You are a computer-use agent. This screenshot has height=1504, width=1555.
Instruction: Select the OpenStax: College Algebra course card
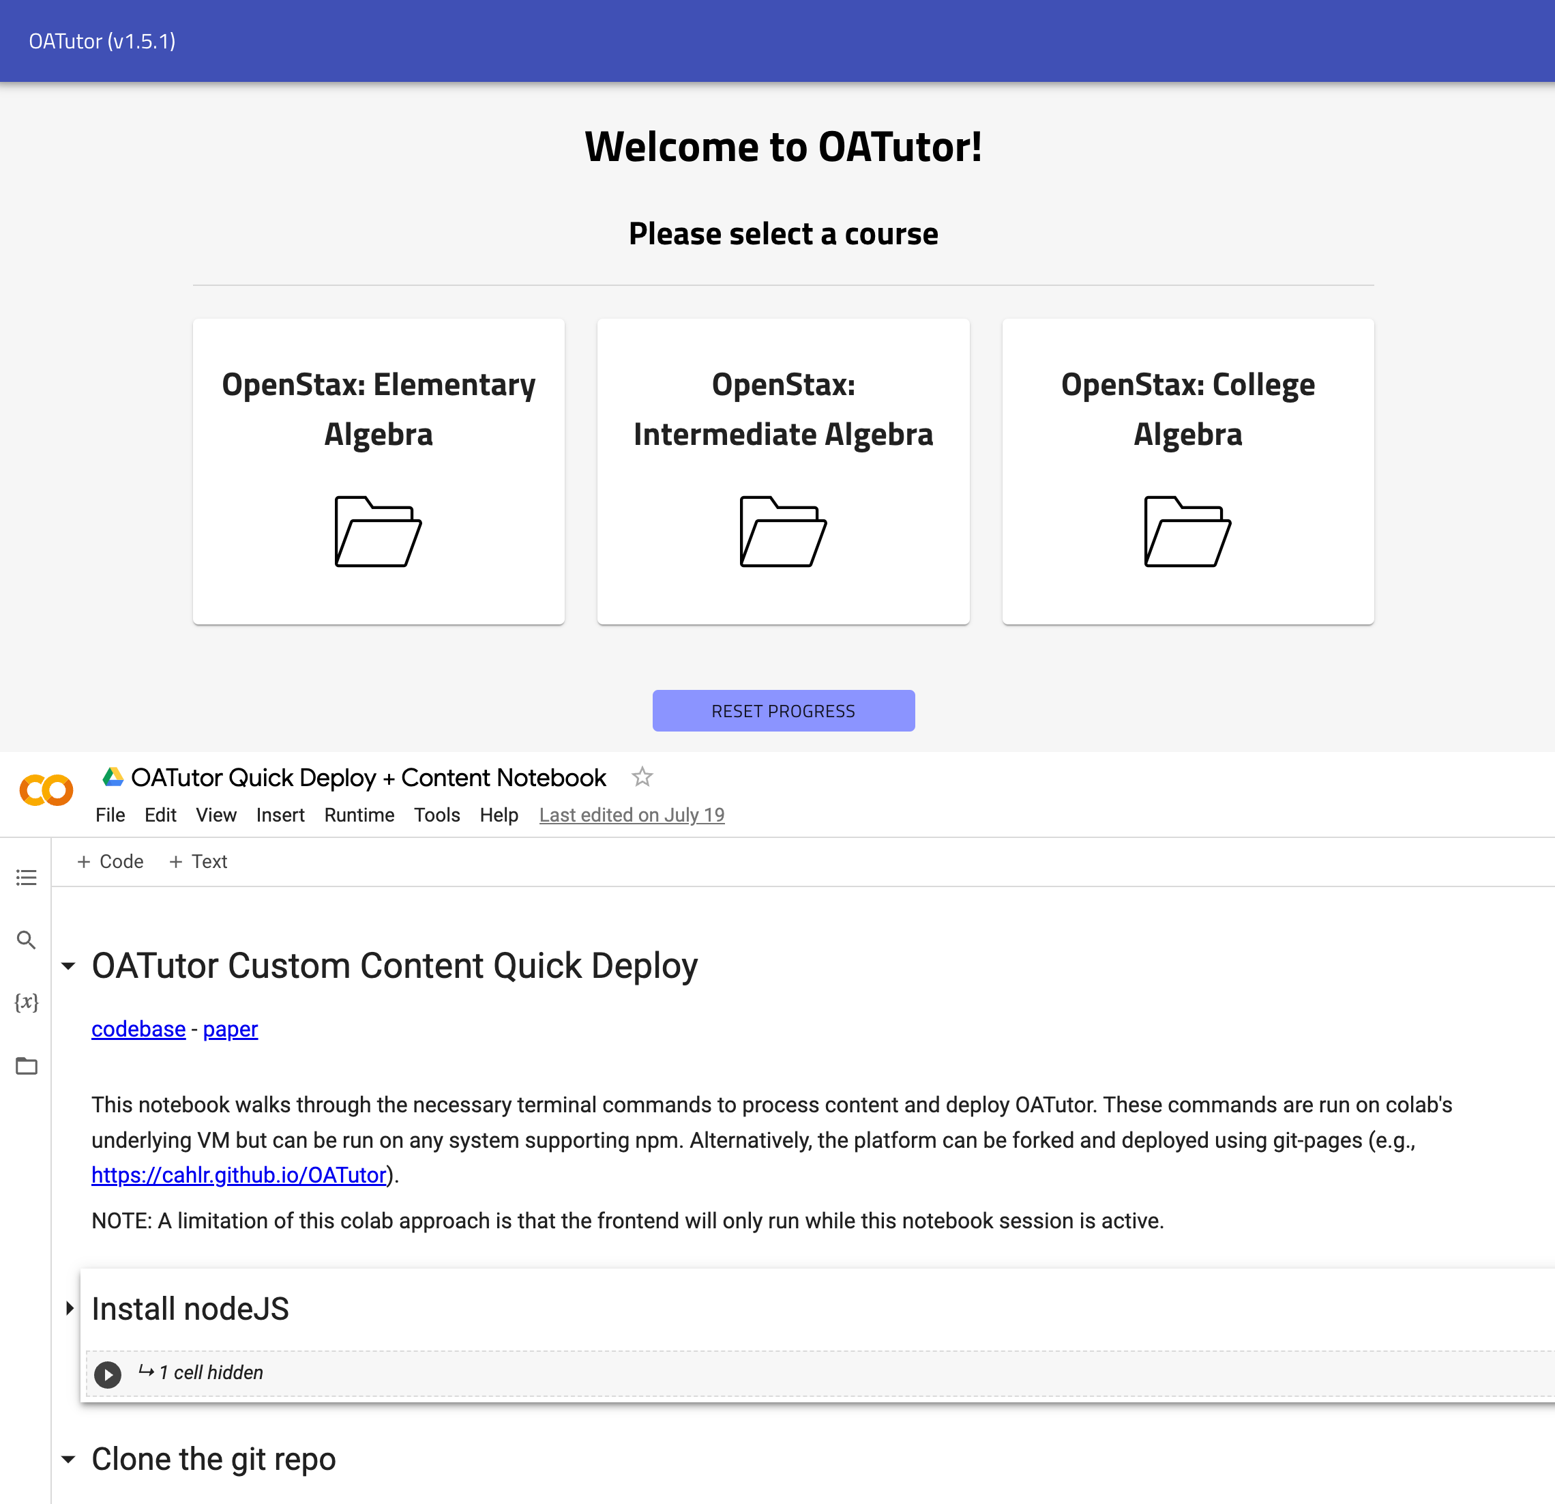1187,472
